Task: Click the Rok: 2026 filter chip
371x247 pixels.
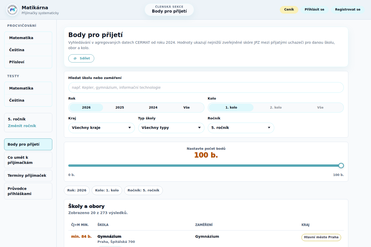Action: (77, 190)
